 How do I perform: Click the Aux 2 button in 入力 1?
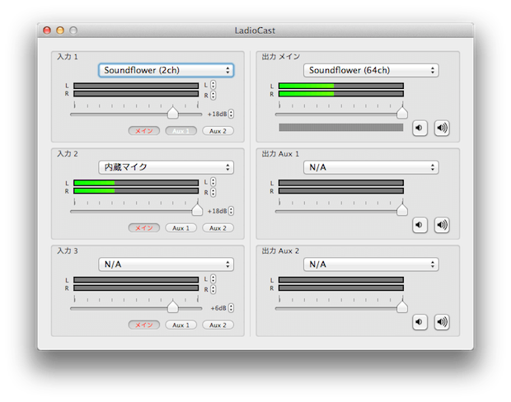point(218,130)
